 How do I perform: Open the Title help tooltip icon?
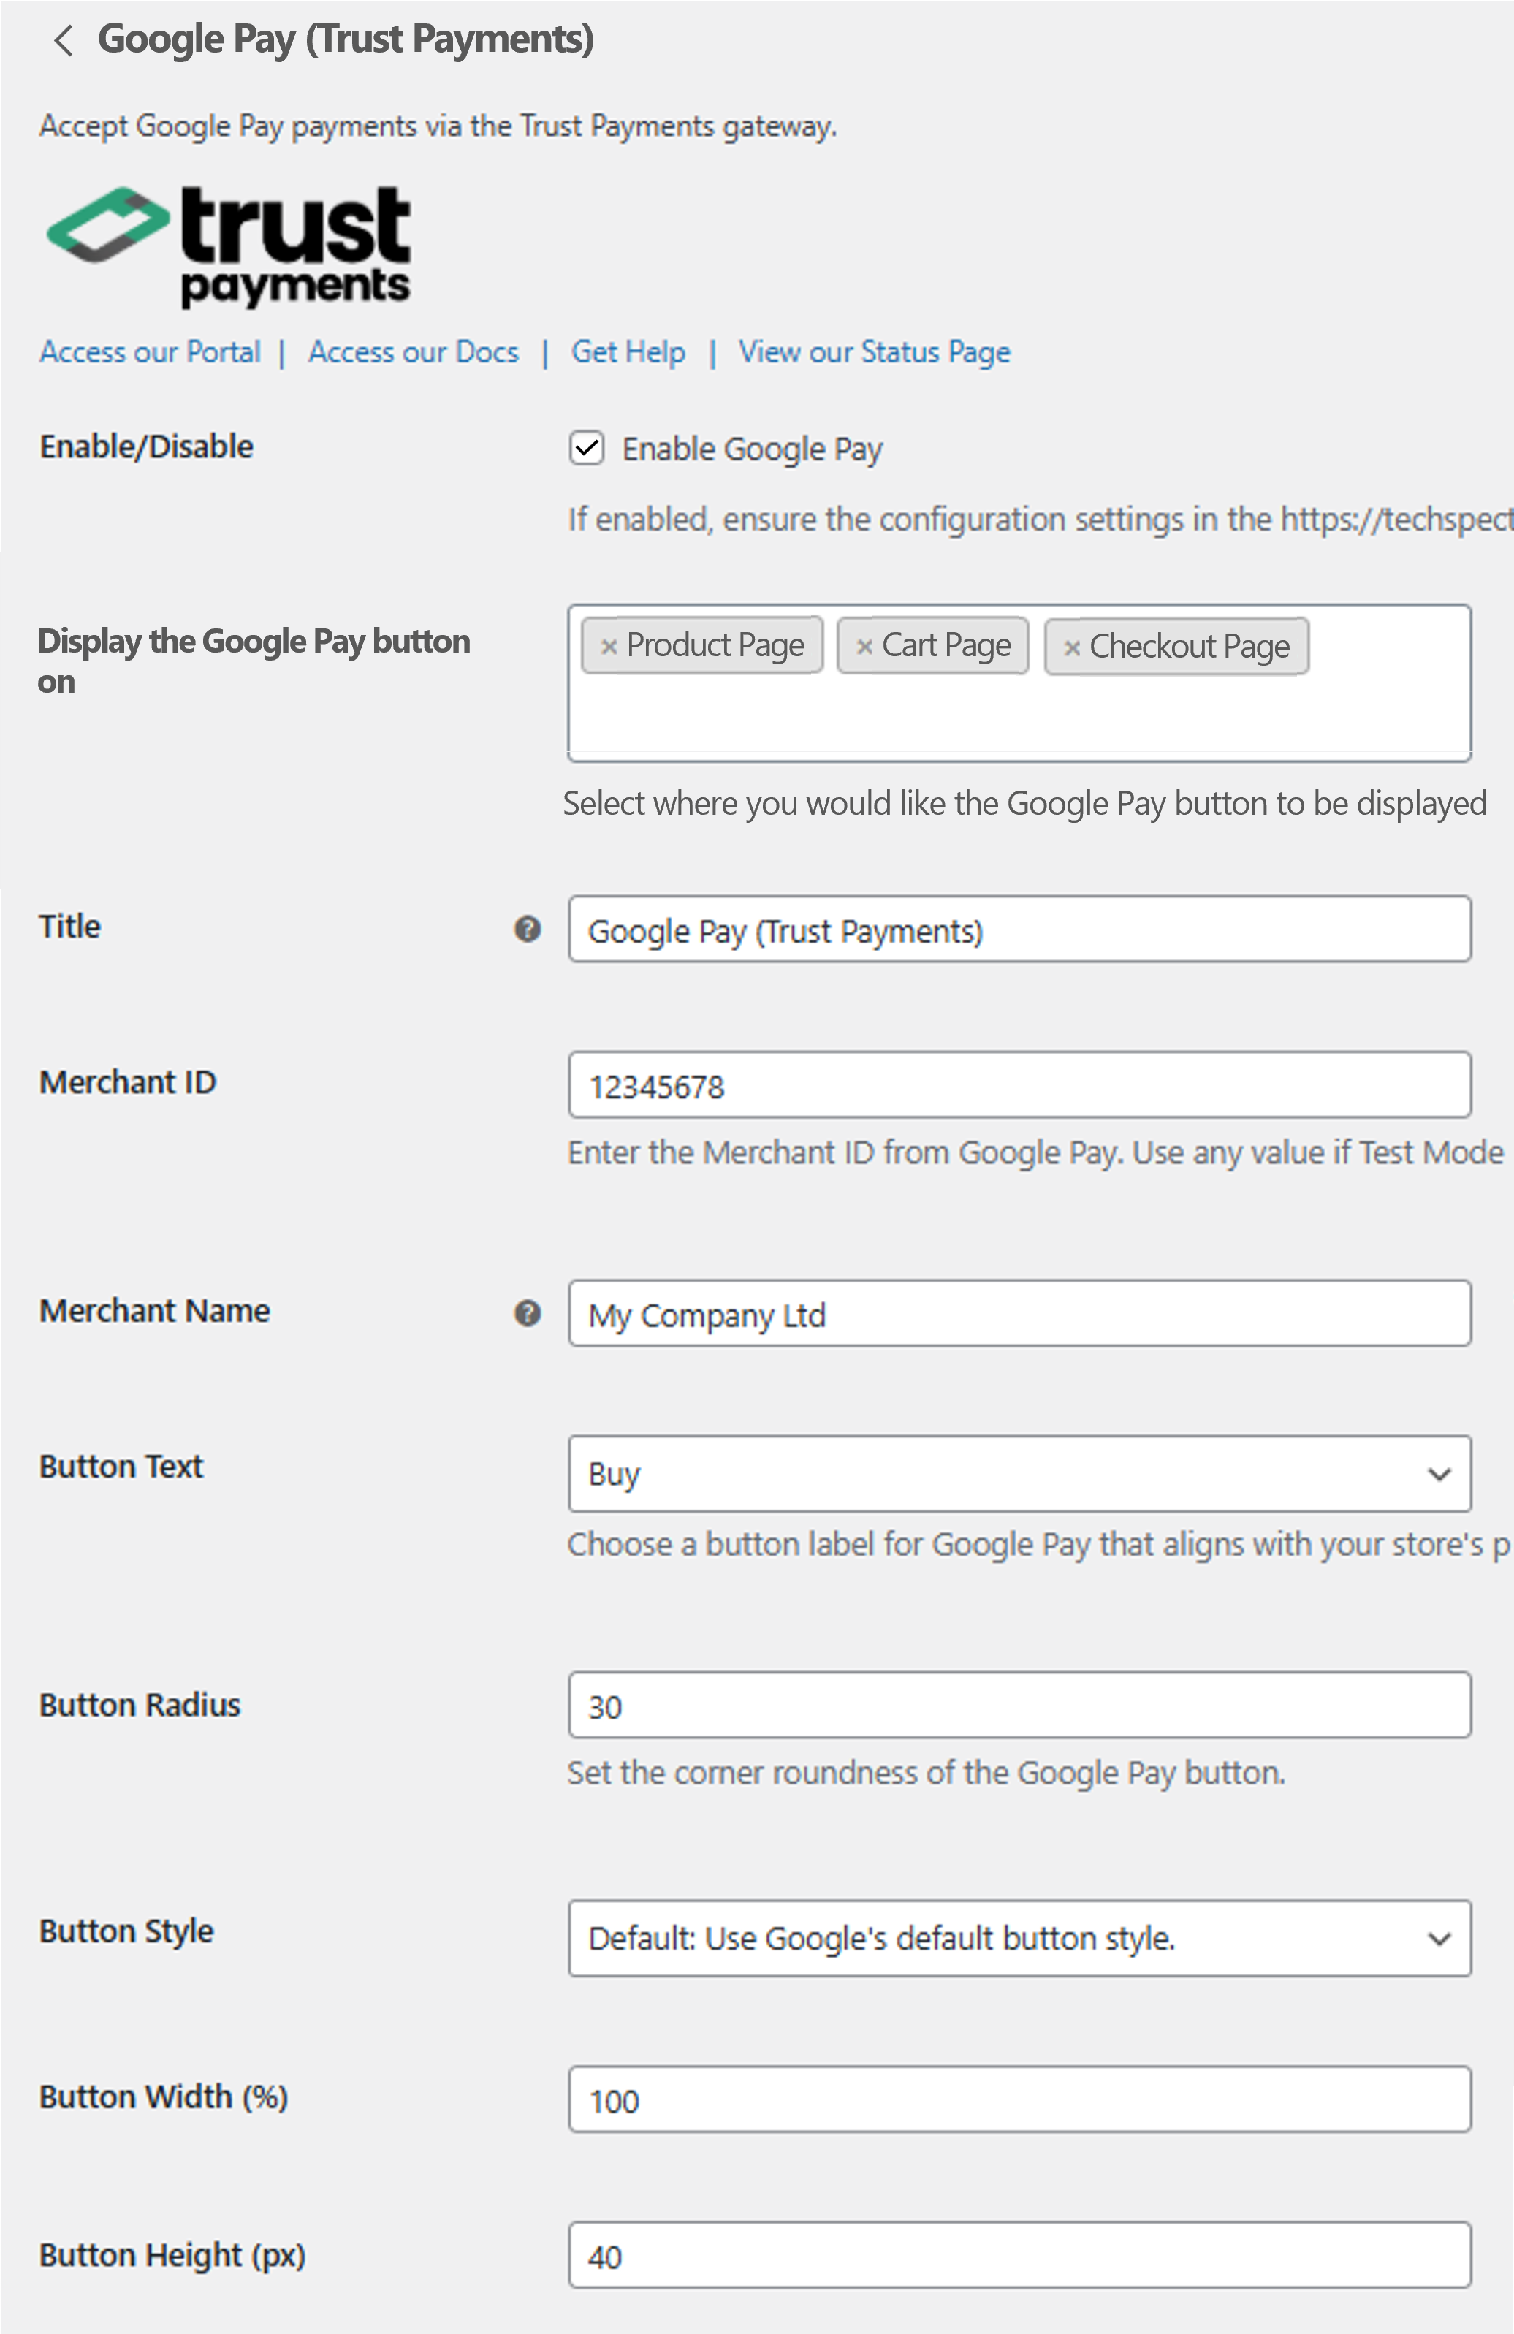click(528, 928)
